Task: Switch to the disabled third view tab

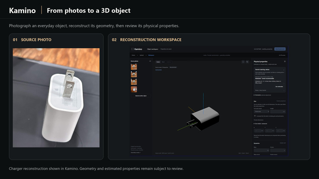Action: click(169, 62)
